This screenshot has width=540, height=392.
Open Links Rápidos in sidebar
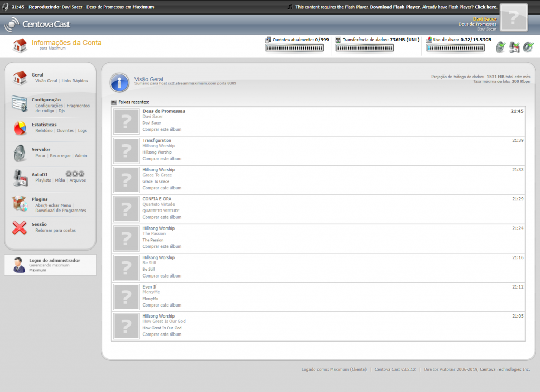[74, 81]
